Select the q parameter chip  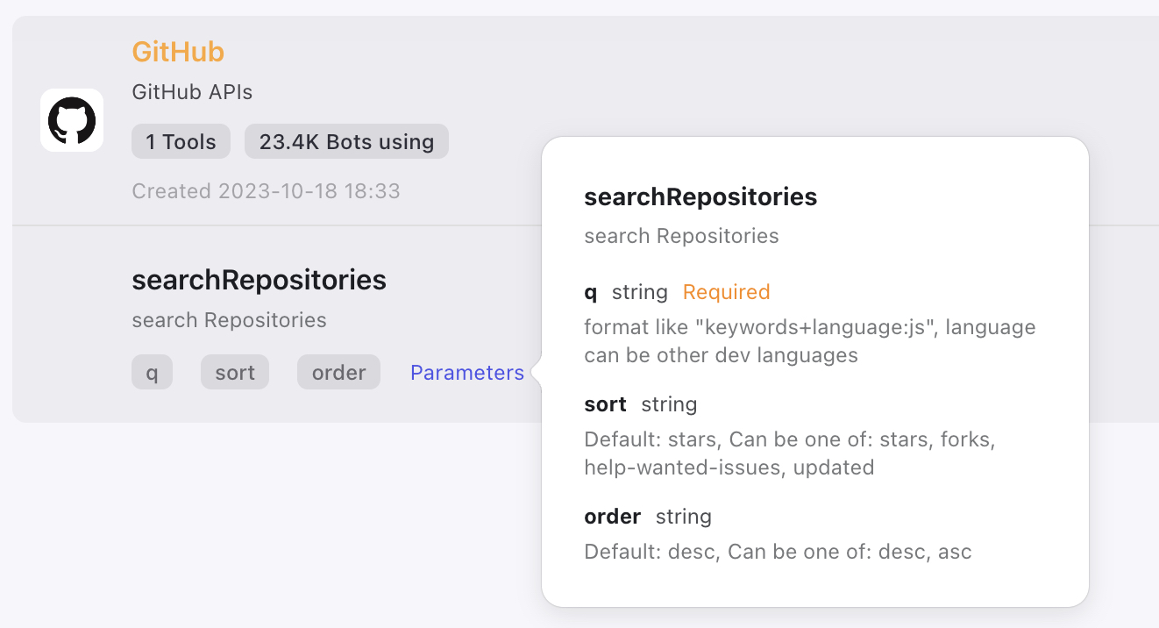[x=152, y=372]
